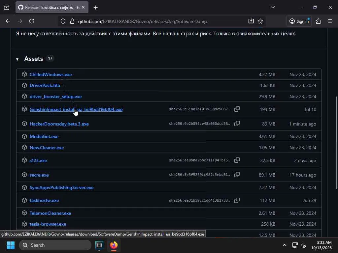The image size is (338, 253).
Task: Copy sha256 of secre.exe
Action: click(x=237, y=175)
